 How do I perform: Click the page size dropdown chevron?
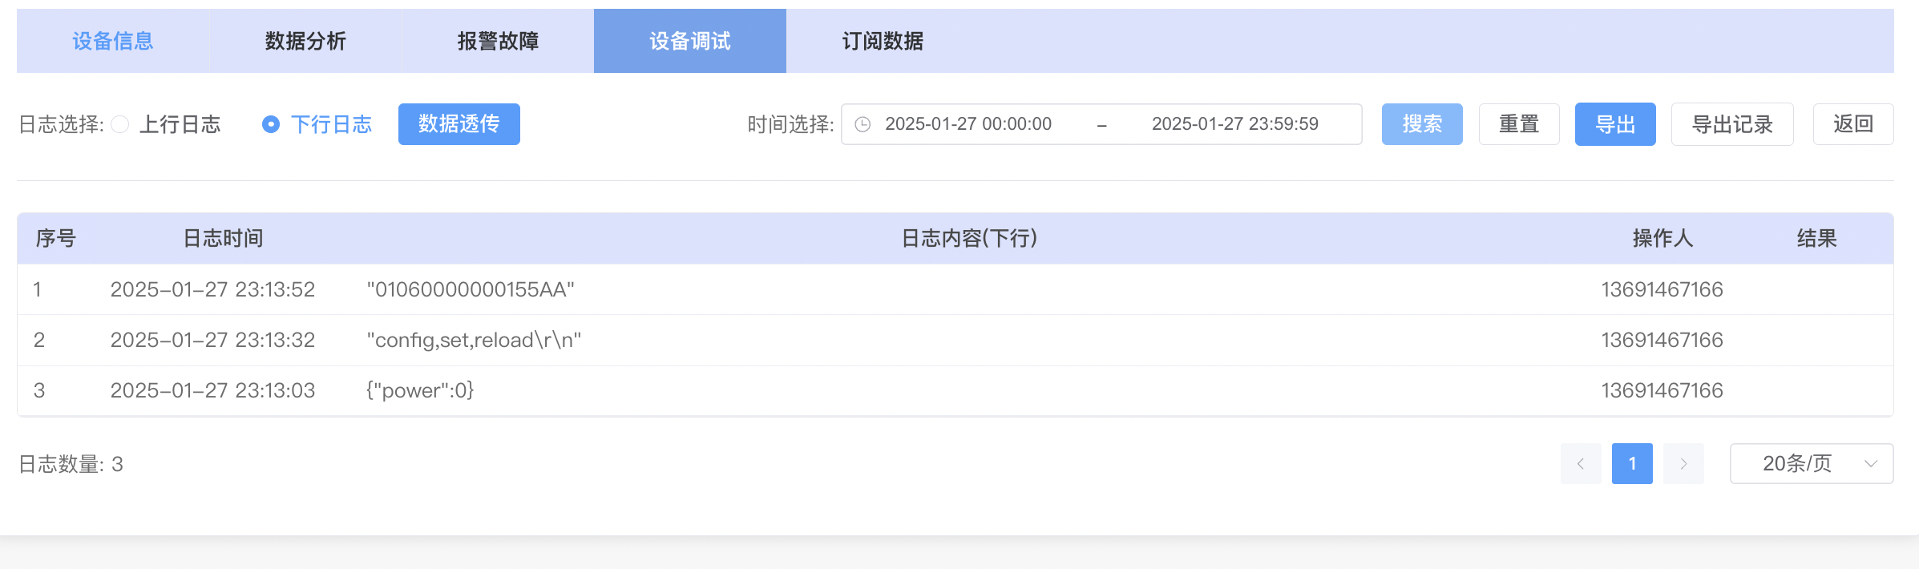(1871, 464)
